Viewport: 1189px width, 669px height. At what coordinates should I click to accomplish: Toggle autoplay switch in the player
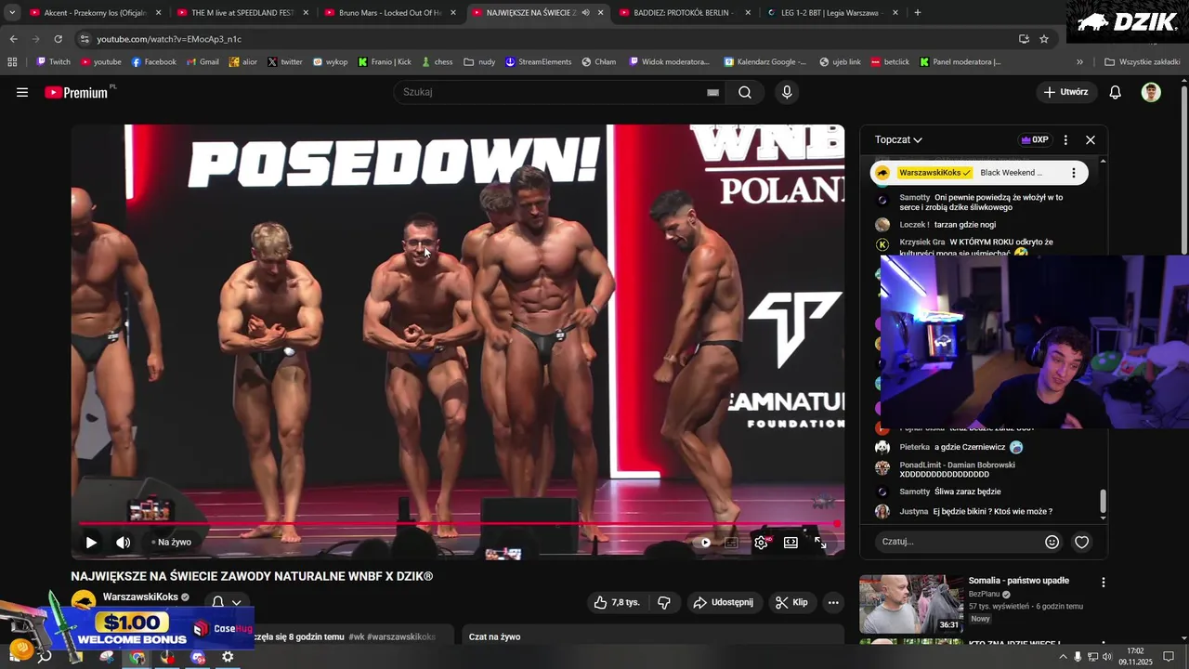click(x=704, y=543)
